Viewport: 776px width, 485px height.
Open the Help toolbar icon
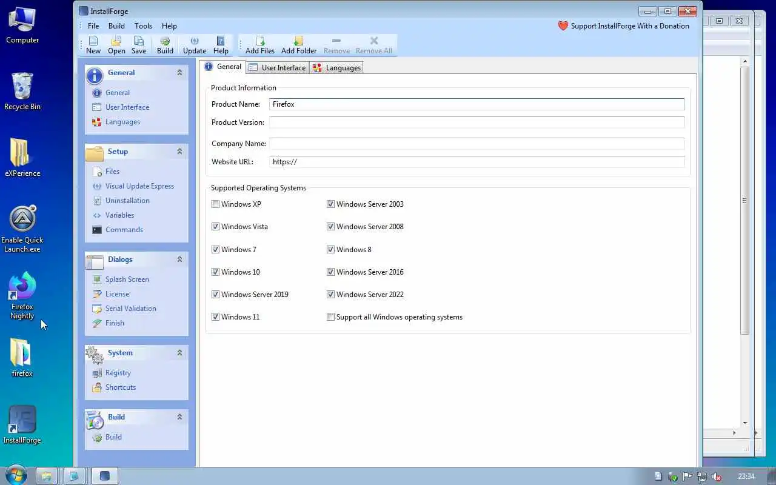click(x=221, y=45)
